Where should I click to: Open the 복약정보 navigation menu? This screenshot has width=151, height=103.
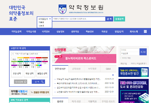[x=46, y=32]
